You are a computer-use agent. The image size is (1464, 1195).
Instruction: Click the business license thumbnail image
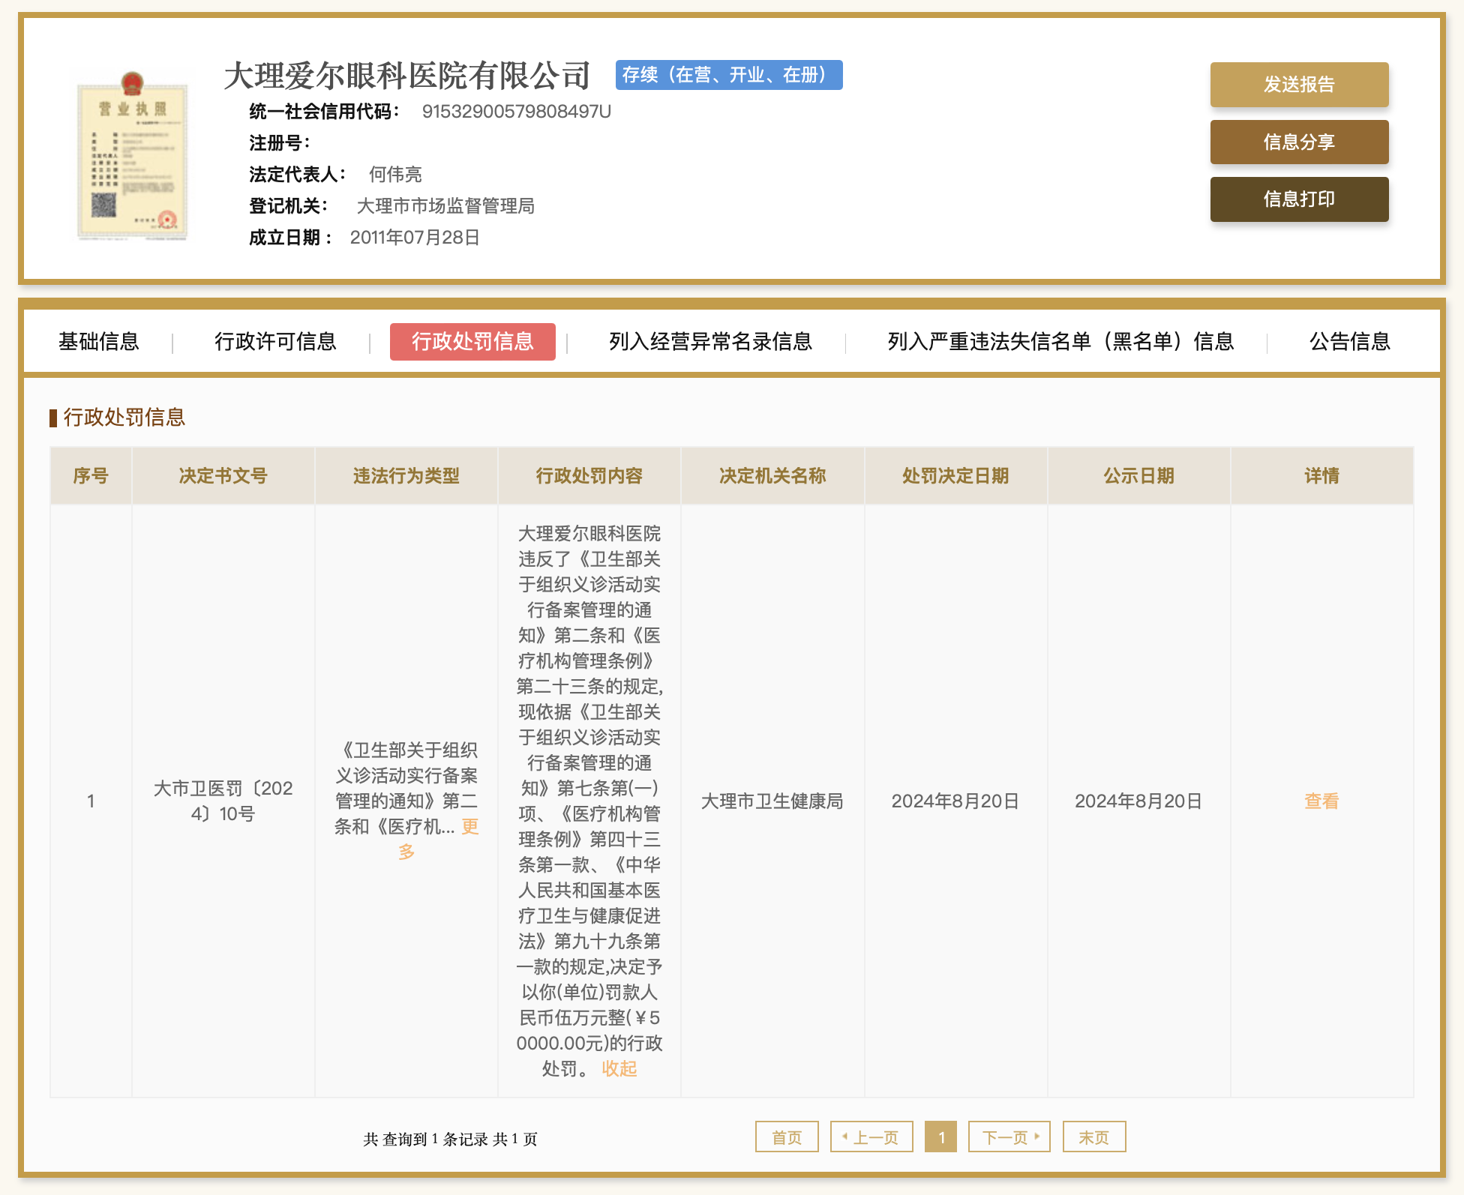[132, 156]
